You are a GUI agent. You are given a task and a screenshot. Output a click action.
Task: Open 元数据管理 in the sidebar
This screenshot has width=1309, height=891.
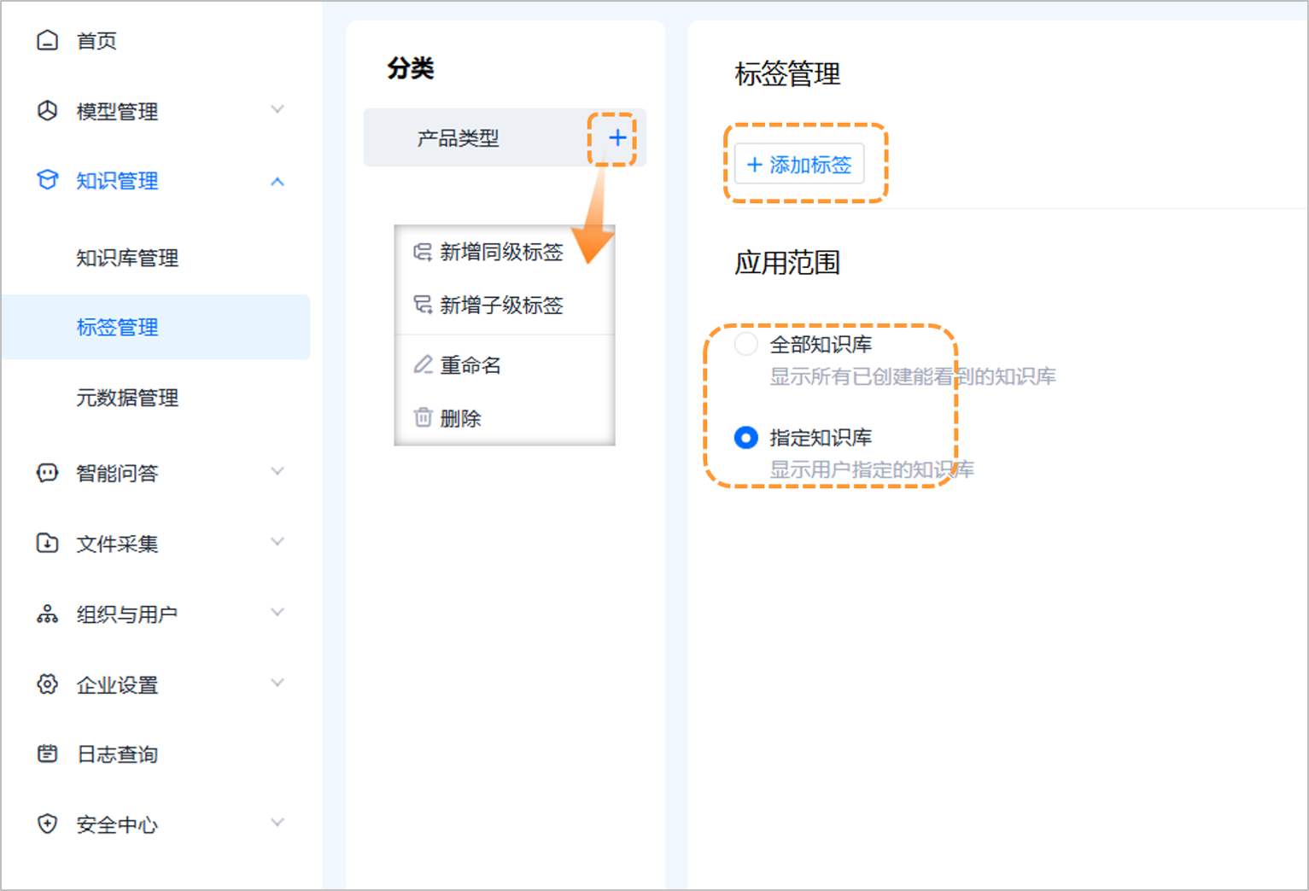(126, 398)
